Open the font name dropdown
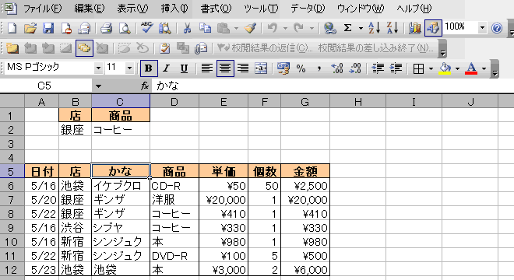 [x=98, y=68]
